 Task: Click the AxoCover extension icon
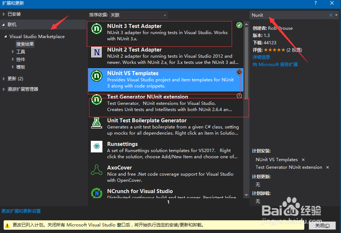click(97, 170)
